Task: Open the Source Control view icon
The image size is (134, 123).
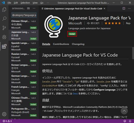Action: click(x=4, y=28)
